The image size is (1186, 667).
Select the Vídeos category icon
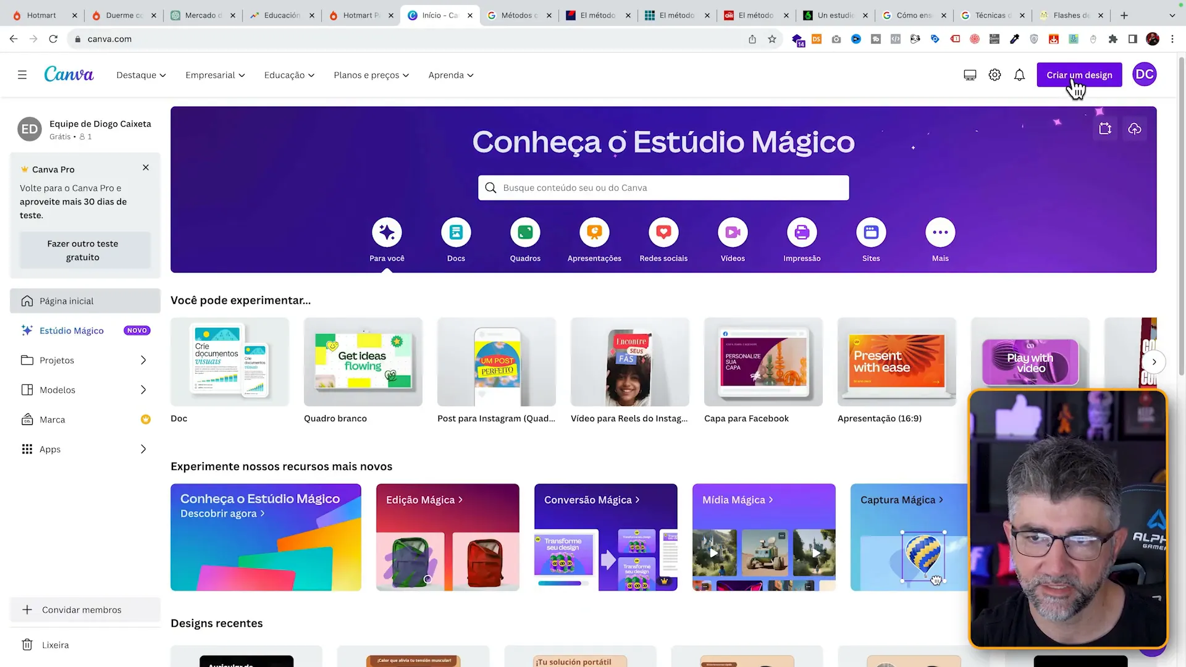[x=733, y=232]
